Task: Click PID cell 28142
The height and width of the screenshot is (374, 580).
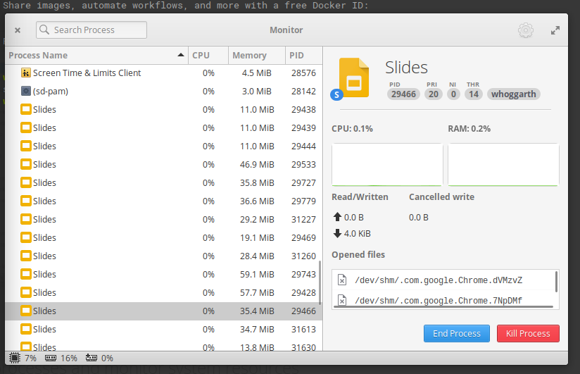Action: tap(303, 91)
